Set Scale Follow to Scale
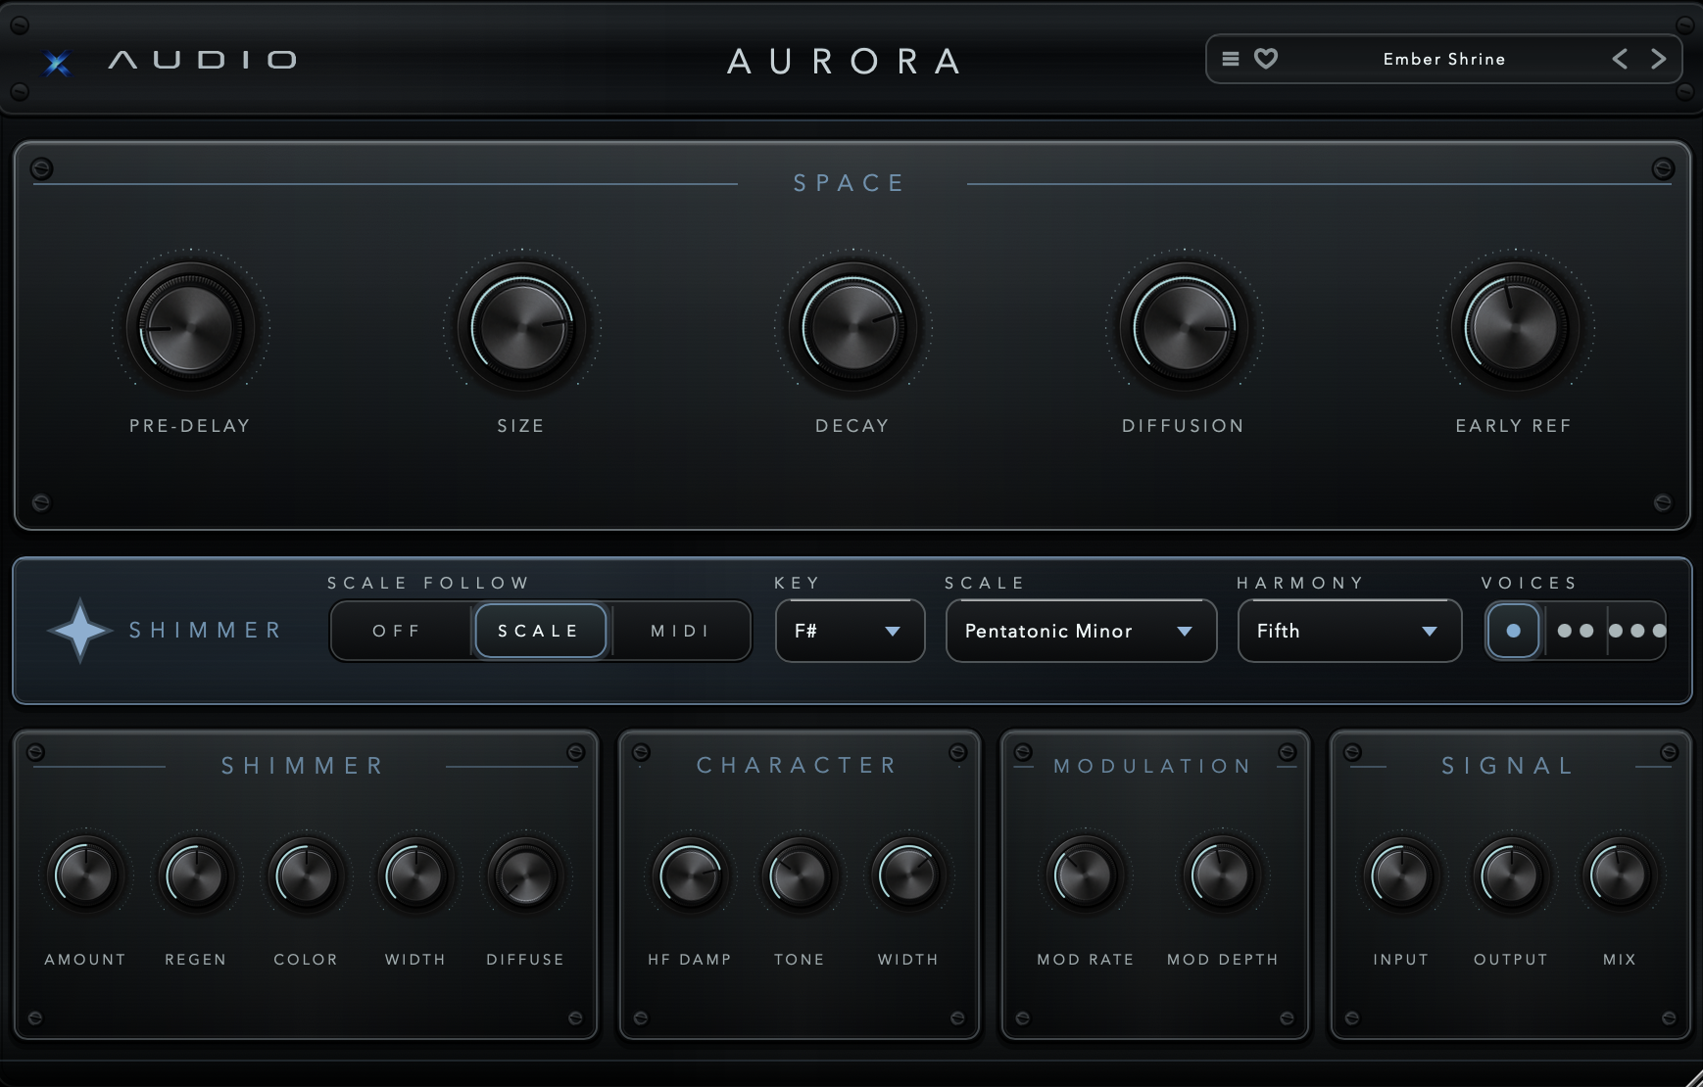The height and width of the screenshot is (1087, 1703). pos(540,631)
